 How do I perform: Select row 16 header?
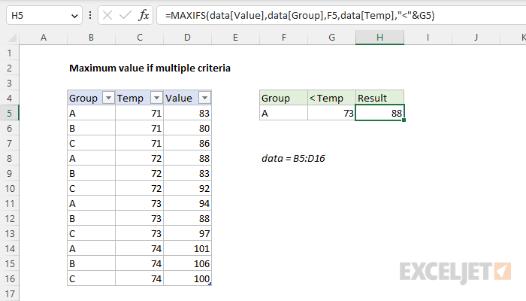click(x=9, y=279)
